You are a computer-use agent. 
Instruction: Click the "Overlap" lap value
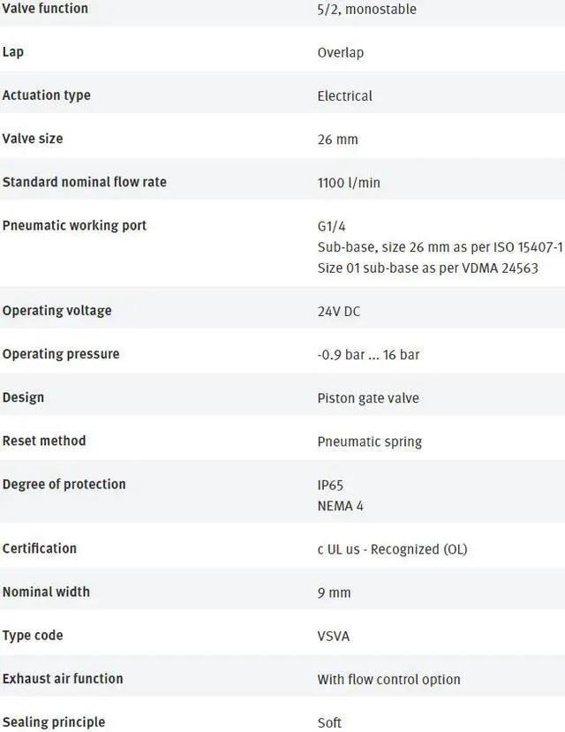point(340,53)
